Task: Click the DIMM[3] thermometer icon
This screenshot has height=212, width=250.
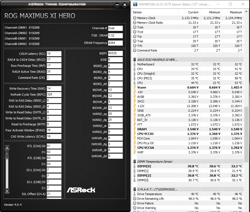Action: pos(135,180)
